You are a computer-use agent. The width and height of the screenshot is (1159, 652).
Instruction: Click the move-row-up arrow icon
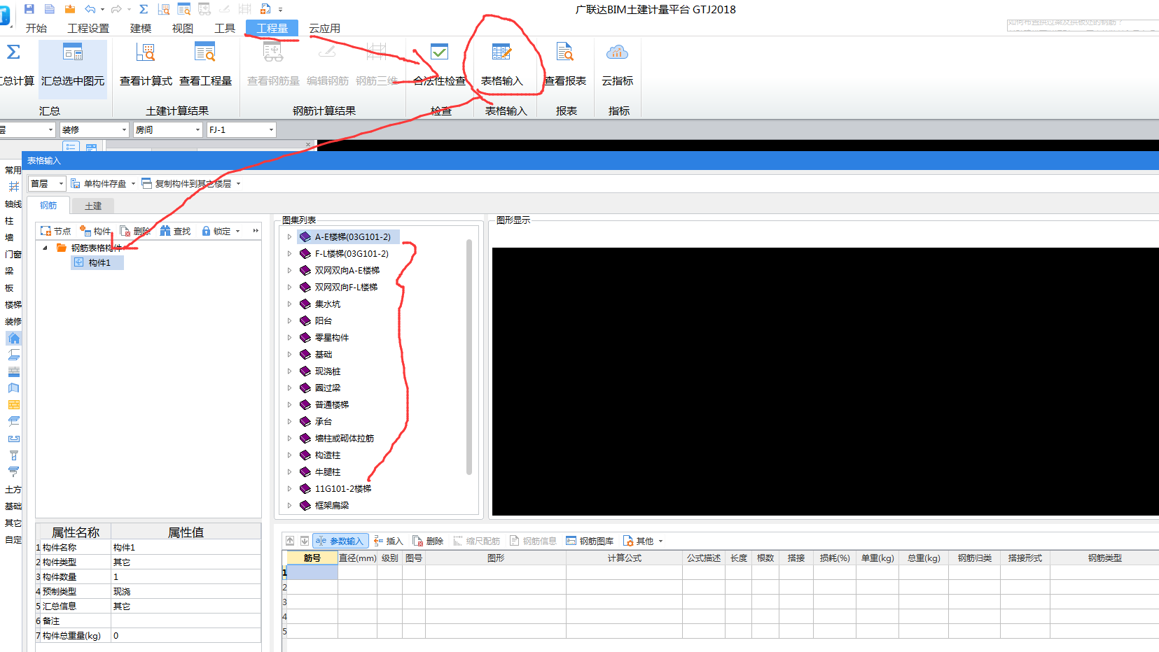[290, 541]
